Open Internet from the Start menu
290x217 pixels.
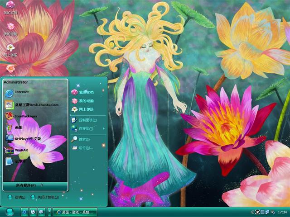point(21,92)
